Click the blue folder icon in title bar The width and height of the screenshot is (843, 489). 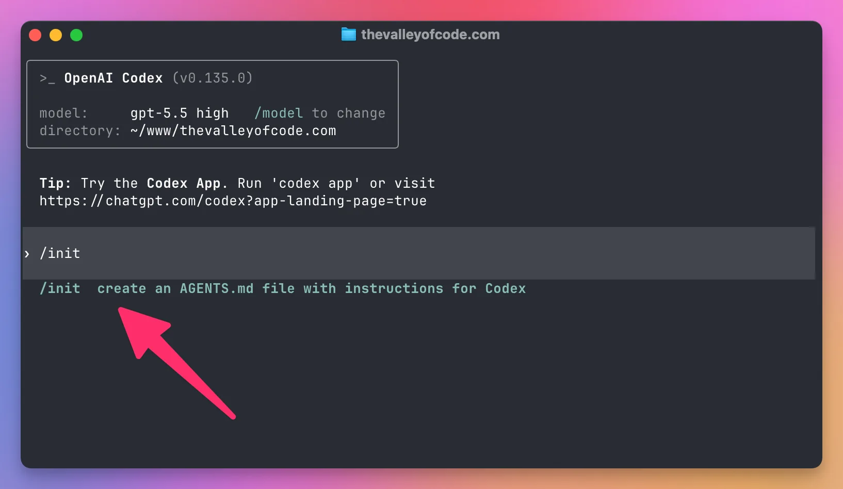coord(349,35)
